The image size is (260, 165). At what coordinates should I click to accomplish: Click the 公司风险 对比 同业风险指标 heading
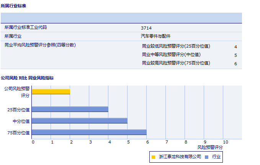pos(27,78)
